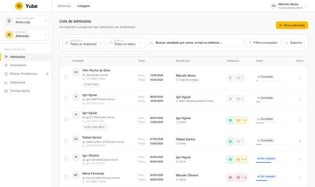315x187 pixels.
Task: Tick the checkbox for Vitor Rocha da Silva
Action: click(x=66, y=77)
